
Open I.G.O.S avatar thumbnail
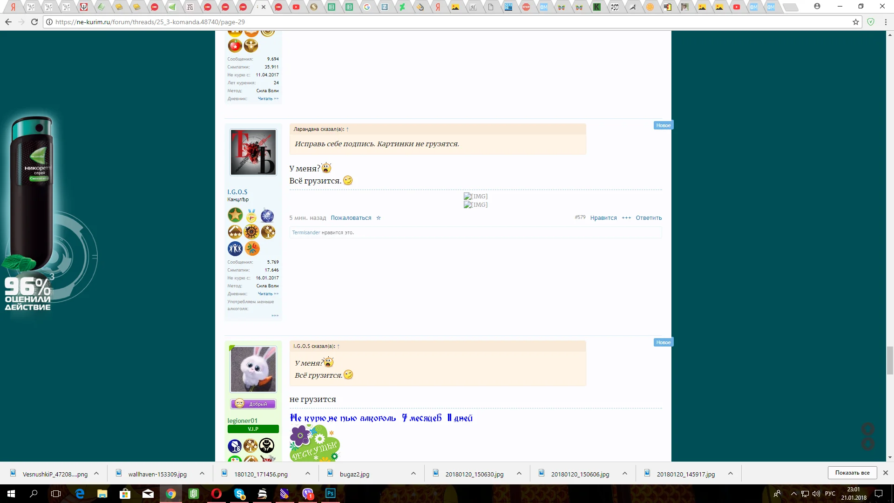click(x=253, y=152)
